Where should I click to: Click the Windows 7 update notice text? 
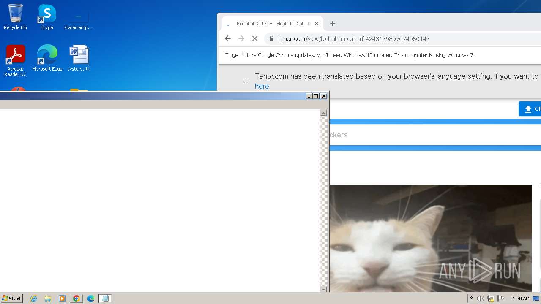pyautogui.click(x=350, y=55)
